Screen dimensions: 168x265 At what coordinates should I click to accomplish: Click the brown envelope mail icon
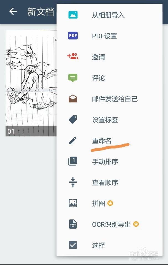[73, 99]
